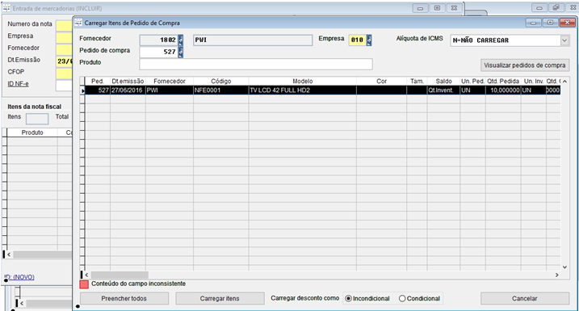Image resolution: width=579 pixels, height=311 pixels.
Task: Click the lookup icon beside Fornecedor code 1802
Action: pos(181,40)
